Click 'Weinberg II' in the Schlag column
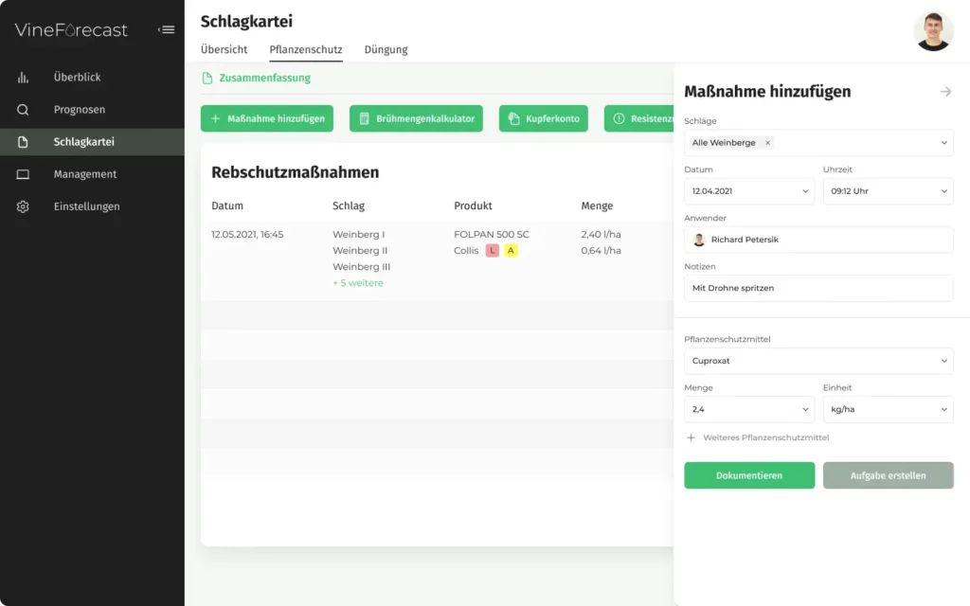The image size is (970, 606). pyautogui.click(x=360, y=250)
